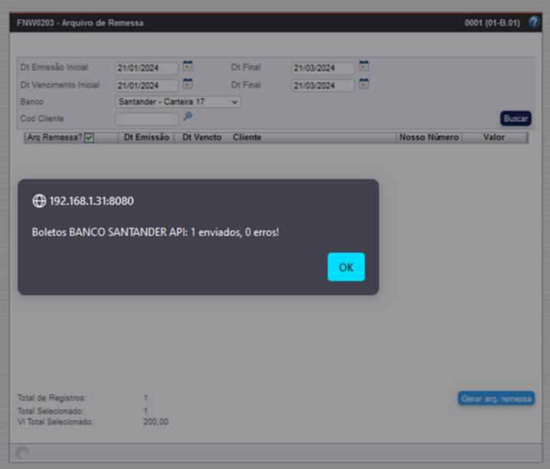Open calendar for Dt Emissão final date
Viewport: 550px width, 469px height.
[x=364, y=67]
